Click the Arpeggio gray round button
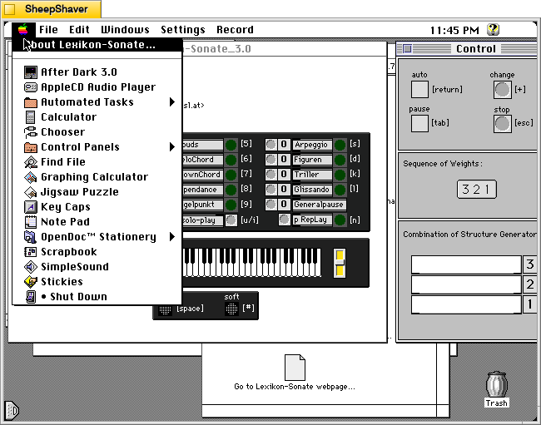The image size is (541, 425). (270, 145)
